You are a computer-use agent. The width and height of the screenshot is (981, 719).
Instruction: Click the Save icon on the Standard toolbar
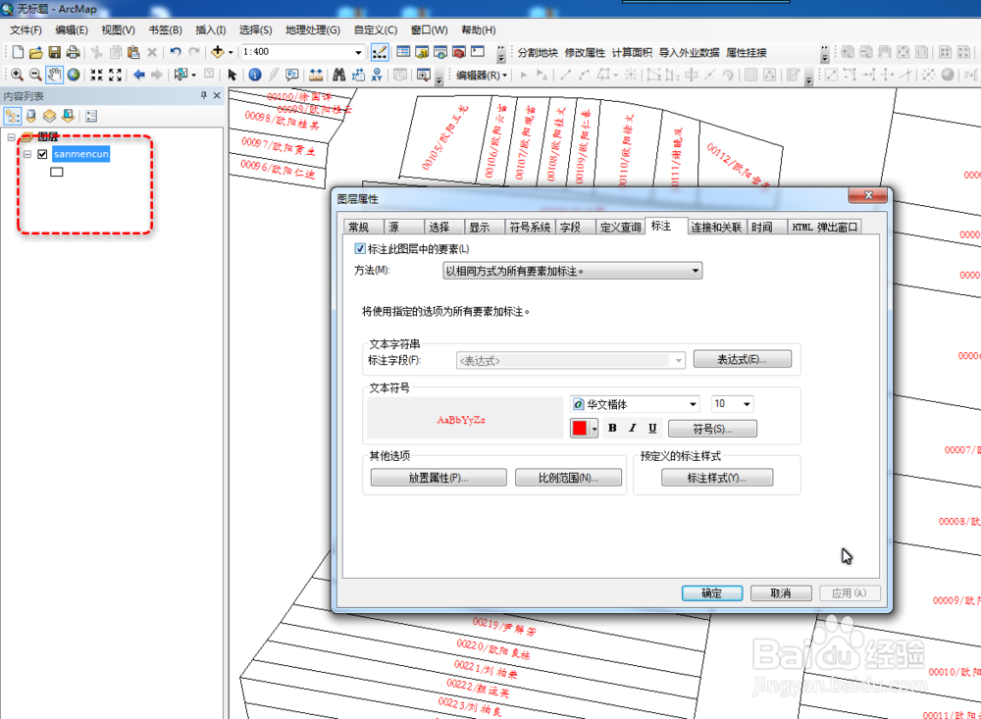tap(54, 51)
